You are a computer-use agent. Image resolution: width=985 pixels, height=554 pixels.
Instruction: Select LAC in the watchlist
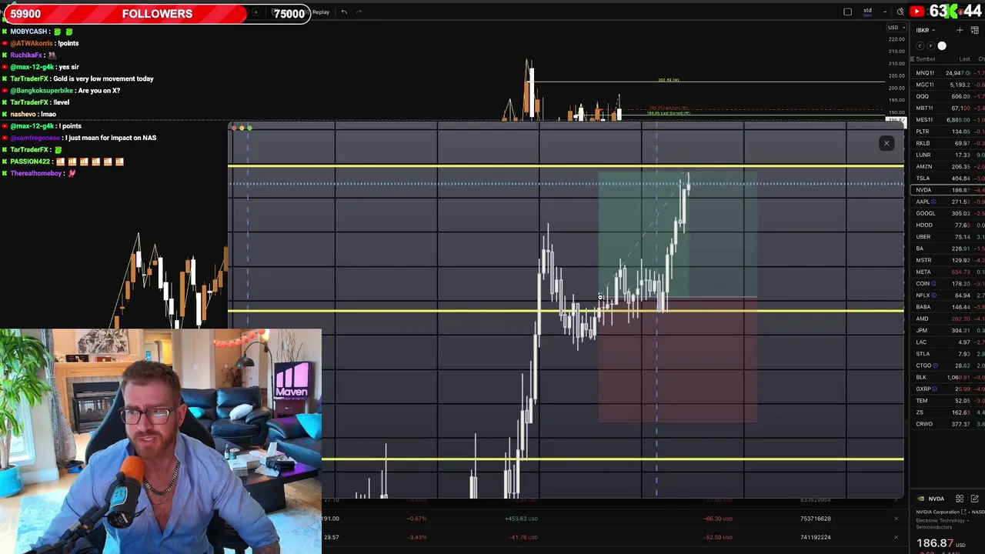click(948, 342)
